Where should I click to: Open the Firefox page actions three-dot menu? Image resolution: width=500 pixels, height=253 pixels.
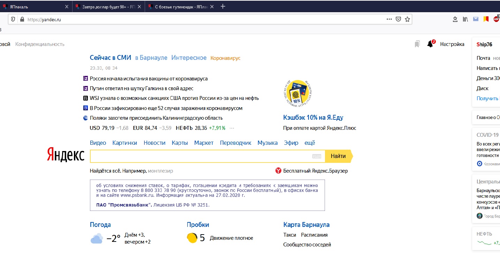pos(389,19)
